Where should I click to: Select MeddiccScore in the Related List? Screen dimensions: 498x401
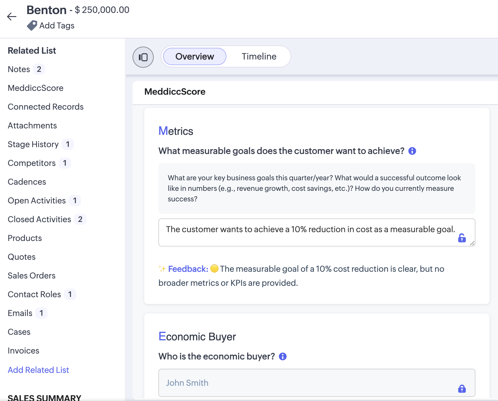[35, 88]
